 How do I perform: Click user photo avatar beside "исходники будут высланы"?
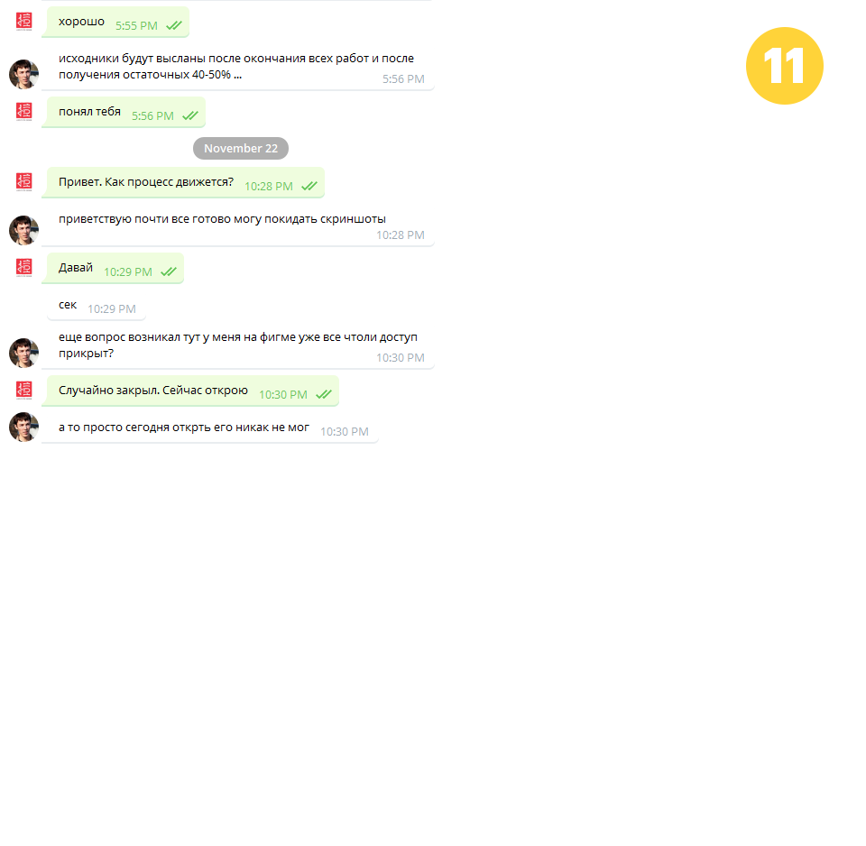click(23, 74)
